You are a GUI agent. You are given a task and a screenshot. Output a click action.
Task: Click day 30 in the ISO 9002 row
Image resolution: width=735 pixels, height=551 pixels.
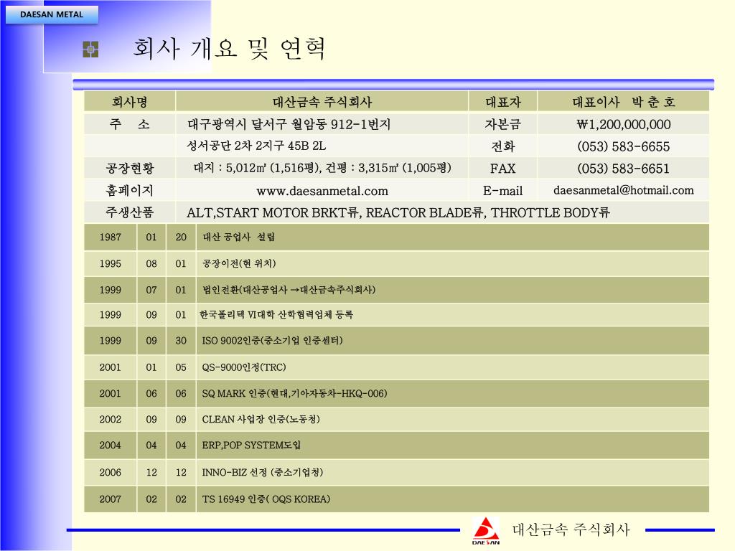pos(181,341)
